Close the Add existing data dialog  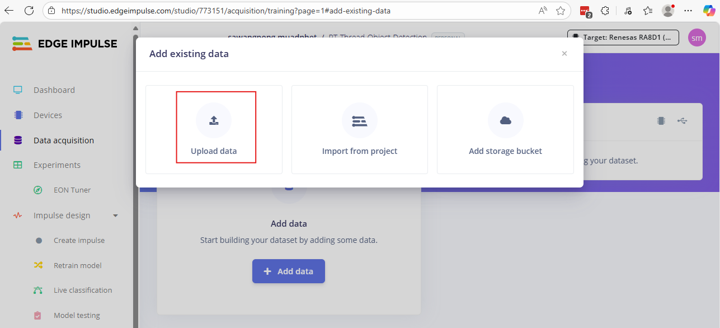(564, 54)
